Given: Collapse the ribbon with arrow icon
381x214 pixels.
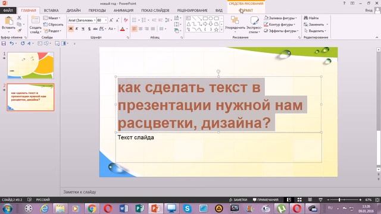Looking at the screenshot, I should [377, 37].
